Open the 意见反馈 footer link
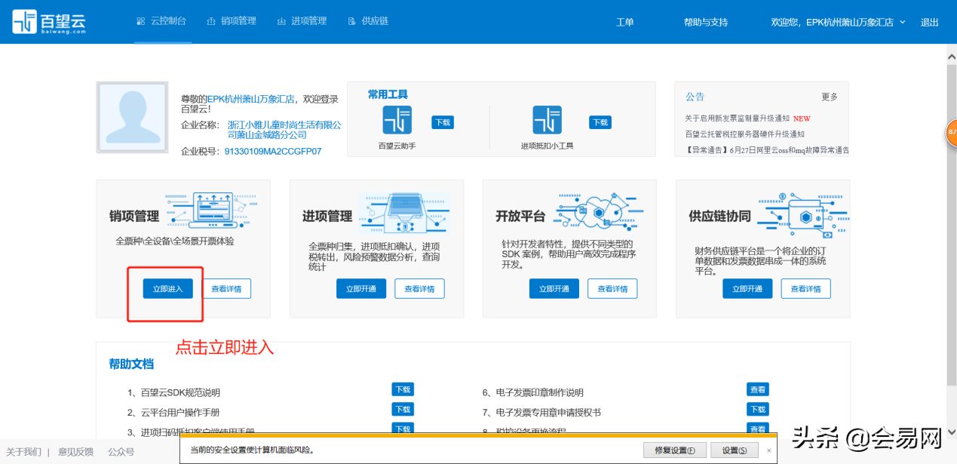 [75, 452]
